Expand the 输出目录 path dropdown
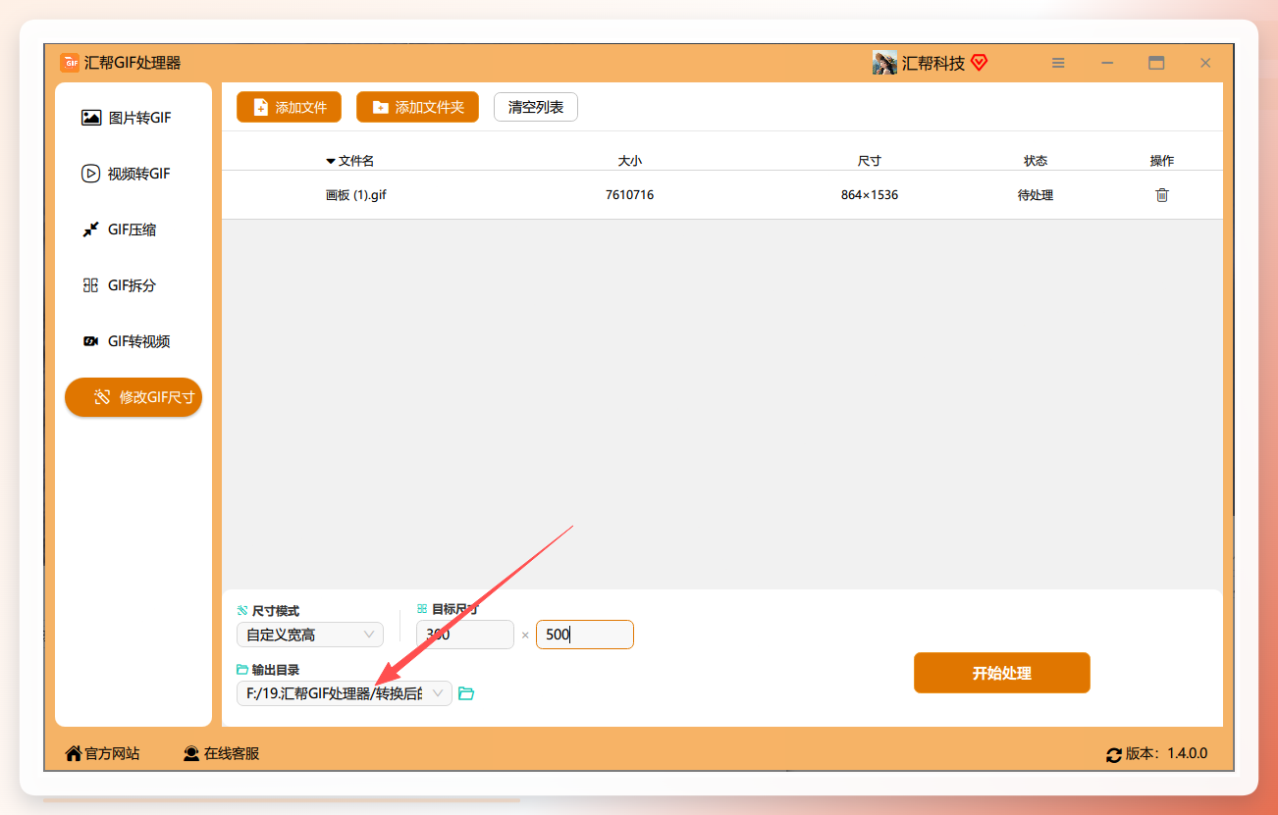 (345, 693)
